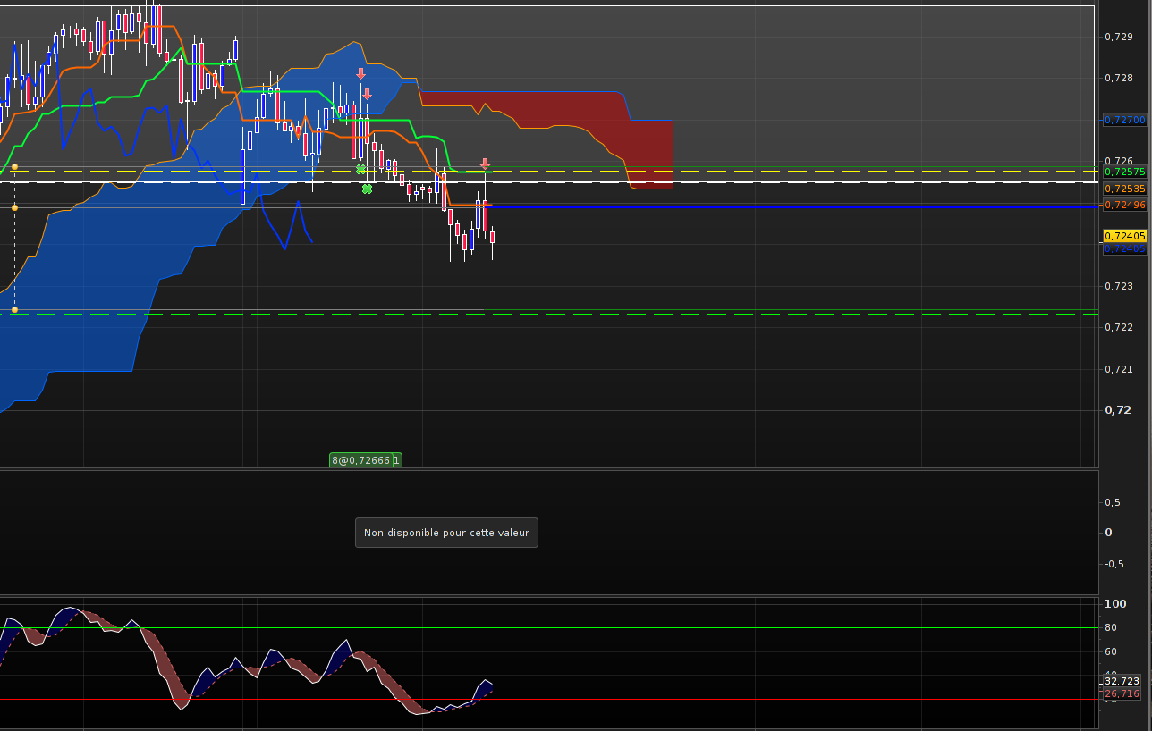Click the white 32,723 stochastic value label

[1122, 681]
